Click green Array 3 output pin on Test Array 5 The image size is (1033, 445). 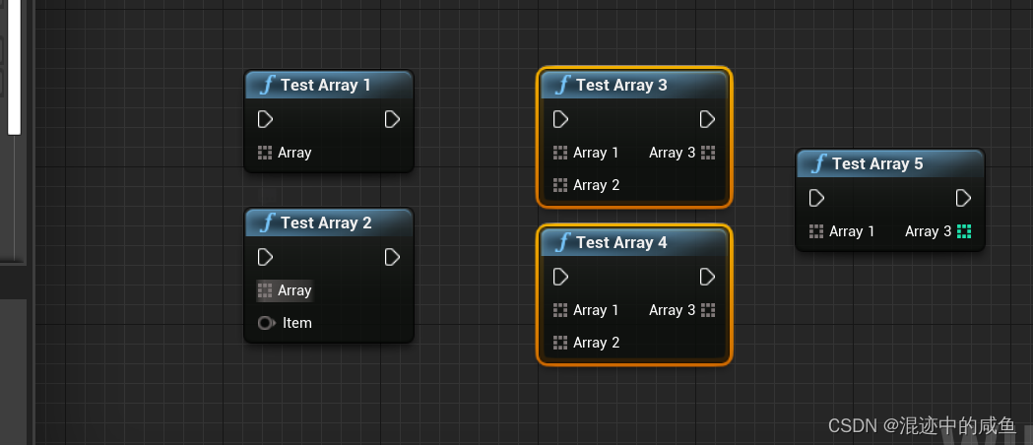(x=964, y=231)
